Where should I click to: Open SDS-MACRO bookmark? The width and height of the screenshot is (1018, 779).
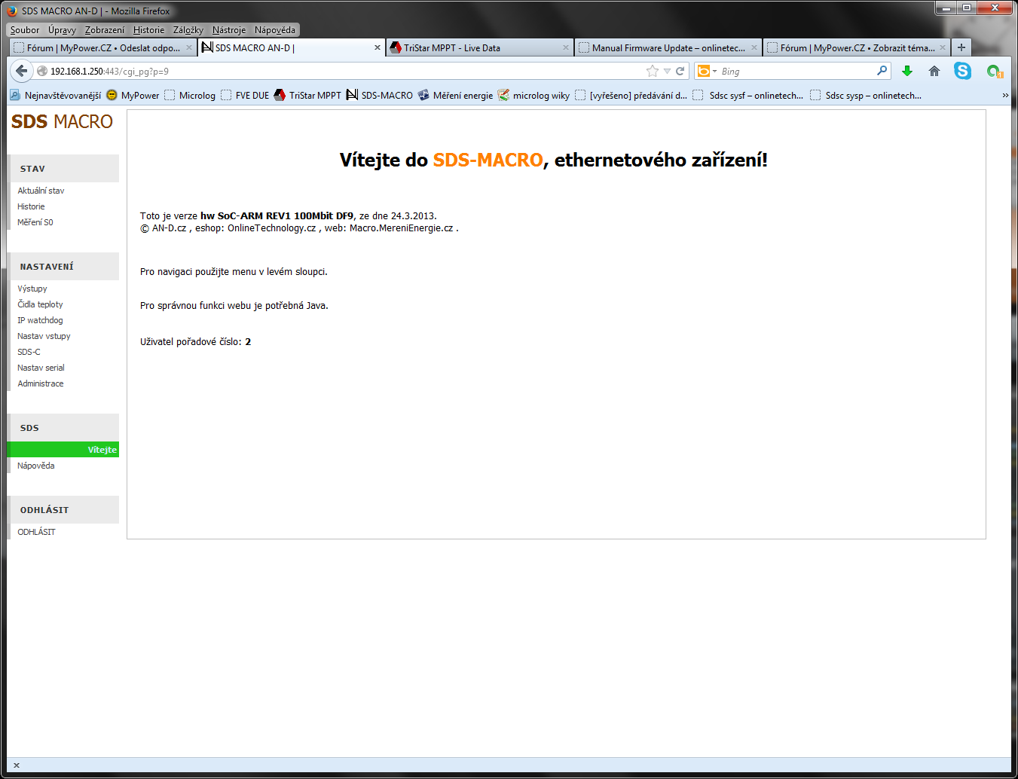coord(380,96)
